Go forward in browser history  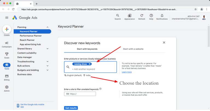pos(8,9)
